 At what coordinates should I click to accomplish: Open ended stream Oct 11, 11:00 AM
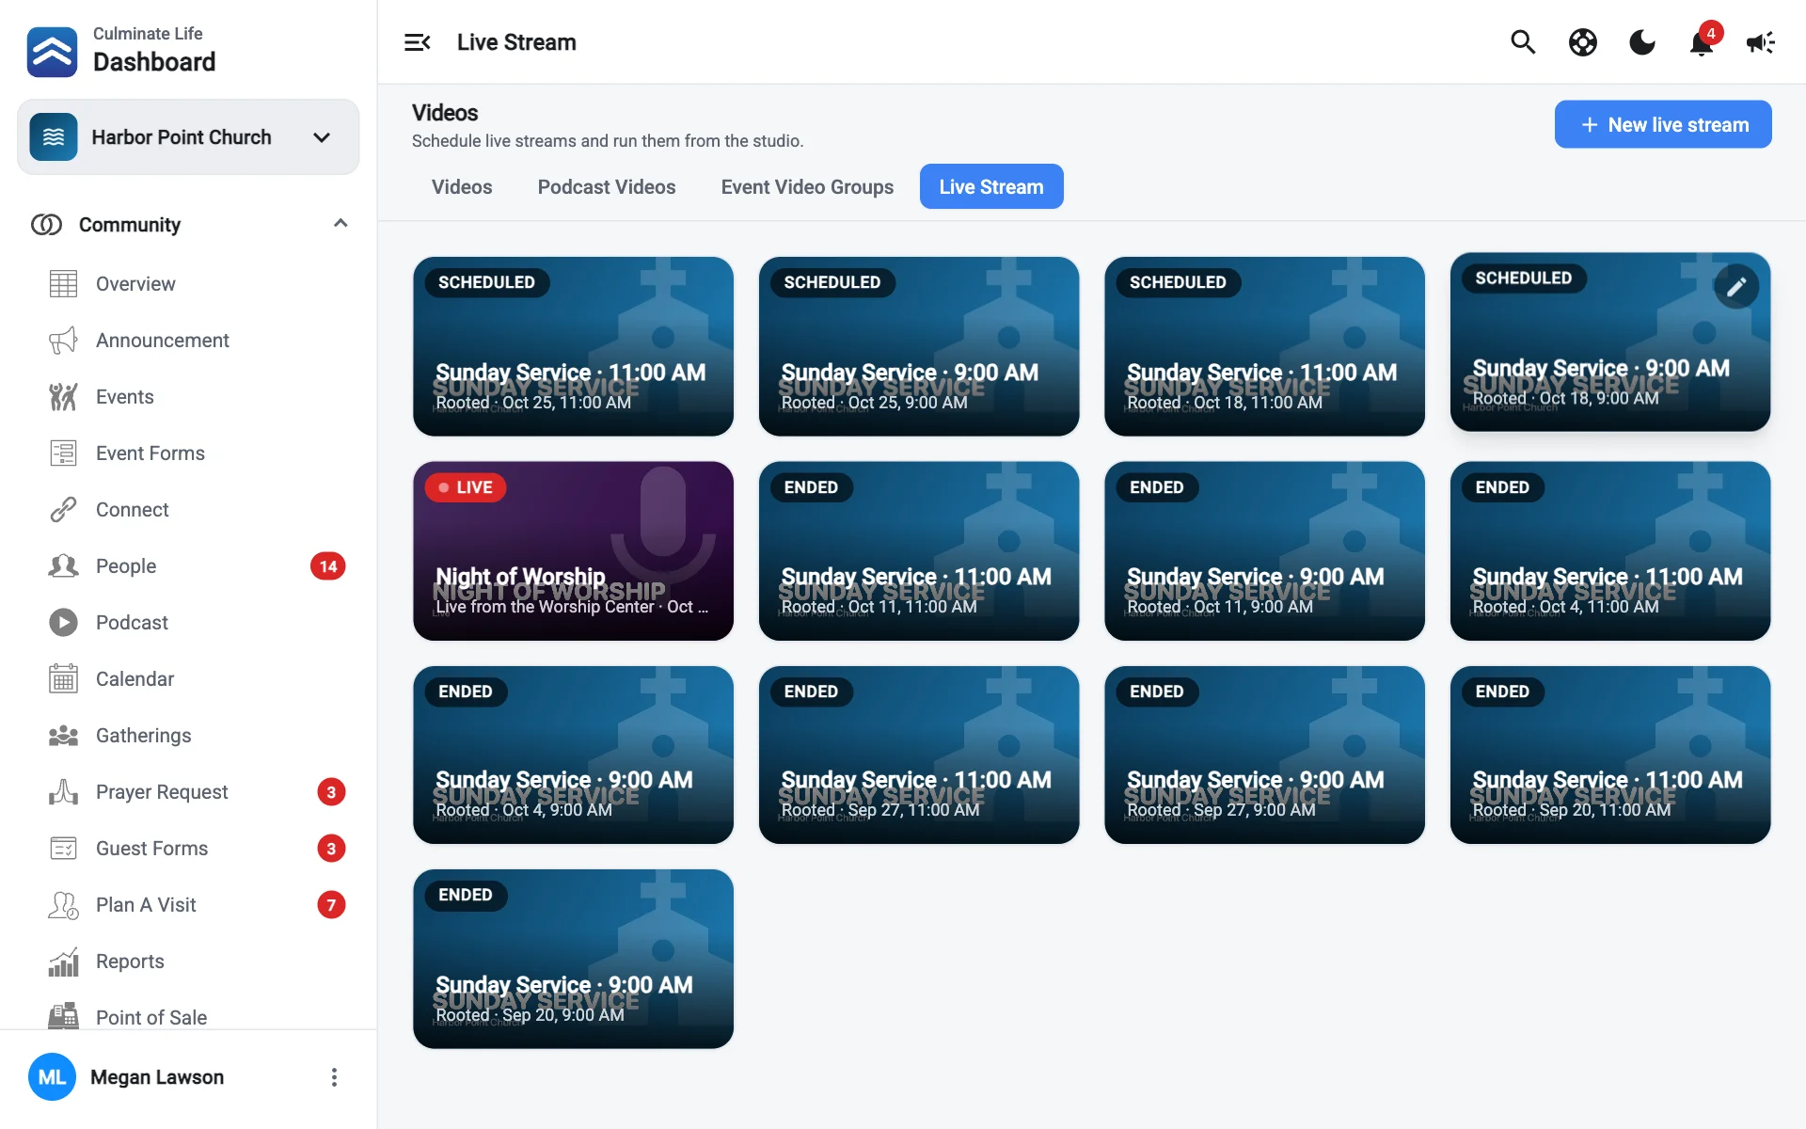[x=919, y=551]
